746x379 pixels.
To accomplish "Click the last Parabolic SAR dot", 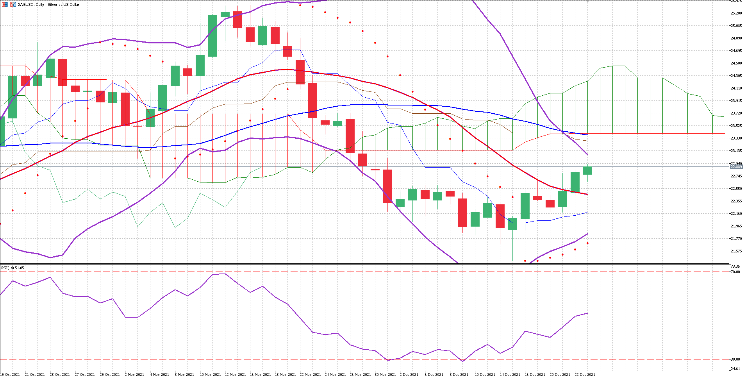I will [x=587, y=243].
